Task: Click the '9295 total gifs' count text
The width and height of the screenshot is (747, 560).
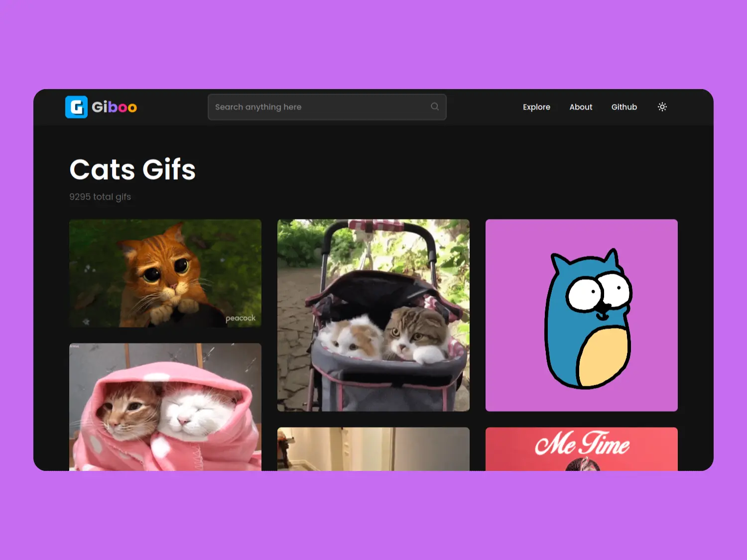Action: pyautogui.click(x=100, y=197)
